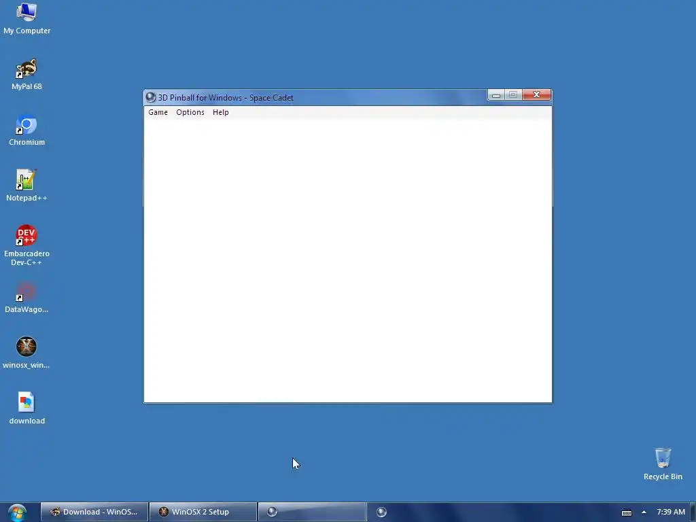Image resolution: width=696 pixels, height=522 pixels.
Task: Select the DataWago desktop shortcut
Action: point(27,298)
